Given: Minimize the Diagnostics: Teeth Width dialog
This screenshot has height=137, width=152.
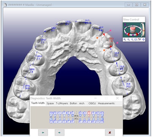Looking at the screenshot, I should pos(95,98).
